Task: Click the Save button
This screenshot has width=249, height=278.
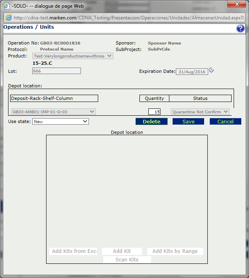Action: point(188,121)
